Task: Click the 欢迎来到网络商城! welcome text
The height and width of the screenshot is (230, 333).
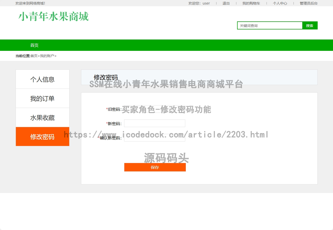Action: 30,3
